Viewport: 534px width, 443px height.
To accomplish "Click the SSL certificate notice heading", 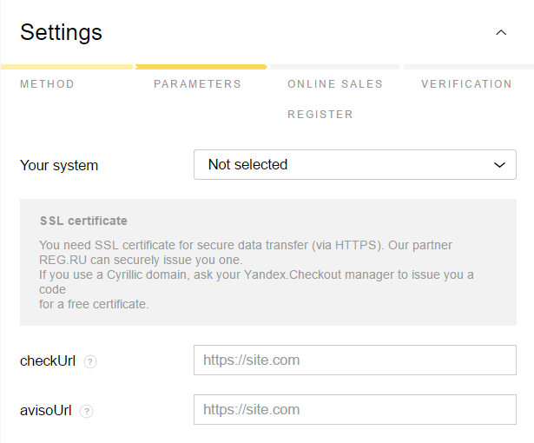I will click(x=83, y=221).
